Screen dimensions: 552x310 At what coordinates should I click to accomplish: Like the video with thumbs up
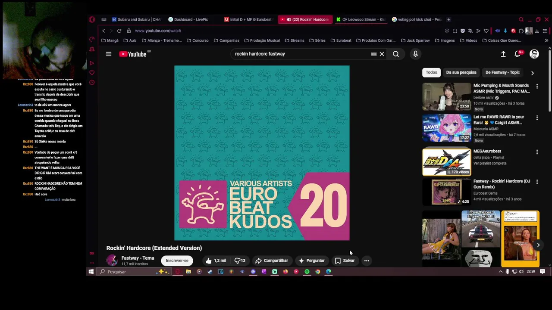click(x=216, y=260)
